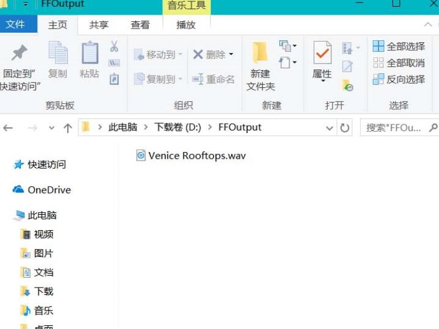Switch to the 共享 (Share) tab

point(98,25)
